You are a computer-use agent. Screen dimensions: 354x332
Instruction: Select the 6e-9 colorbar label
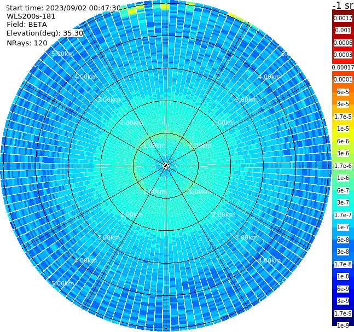click(343, 289)
